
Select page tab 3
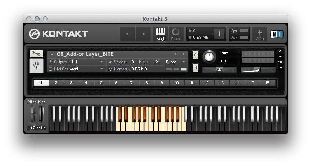[x=71, y=83]
